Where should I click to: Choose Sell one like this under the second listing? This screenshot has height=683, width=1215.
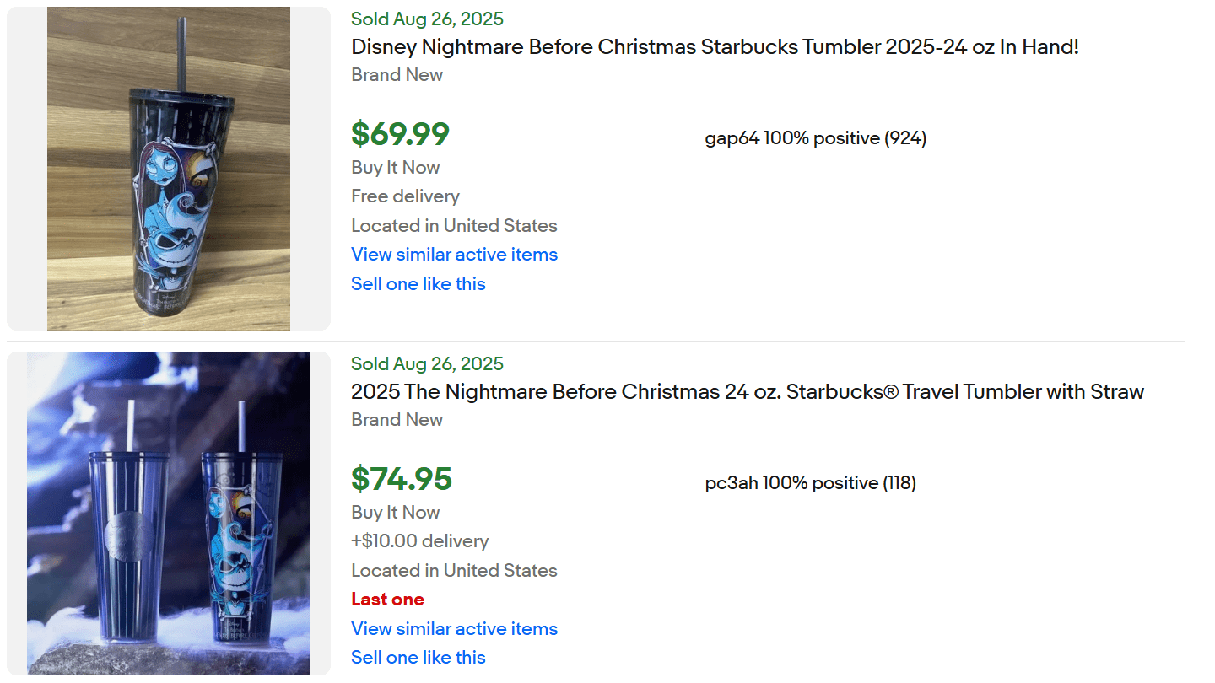pos(418,657)
